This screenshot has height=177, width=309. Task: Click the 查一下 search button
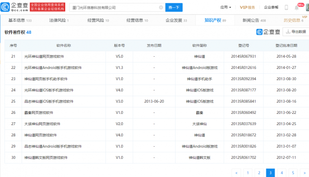click(174, 7)
